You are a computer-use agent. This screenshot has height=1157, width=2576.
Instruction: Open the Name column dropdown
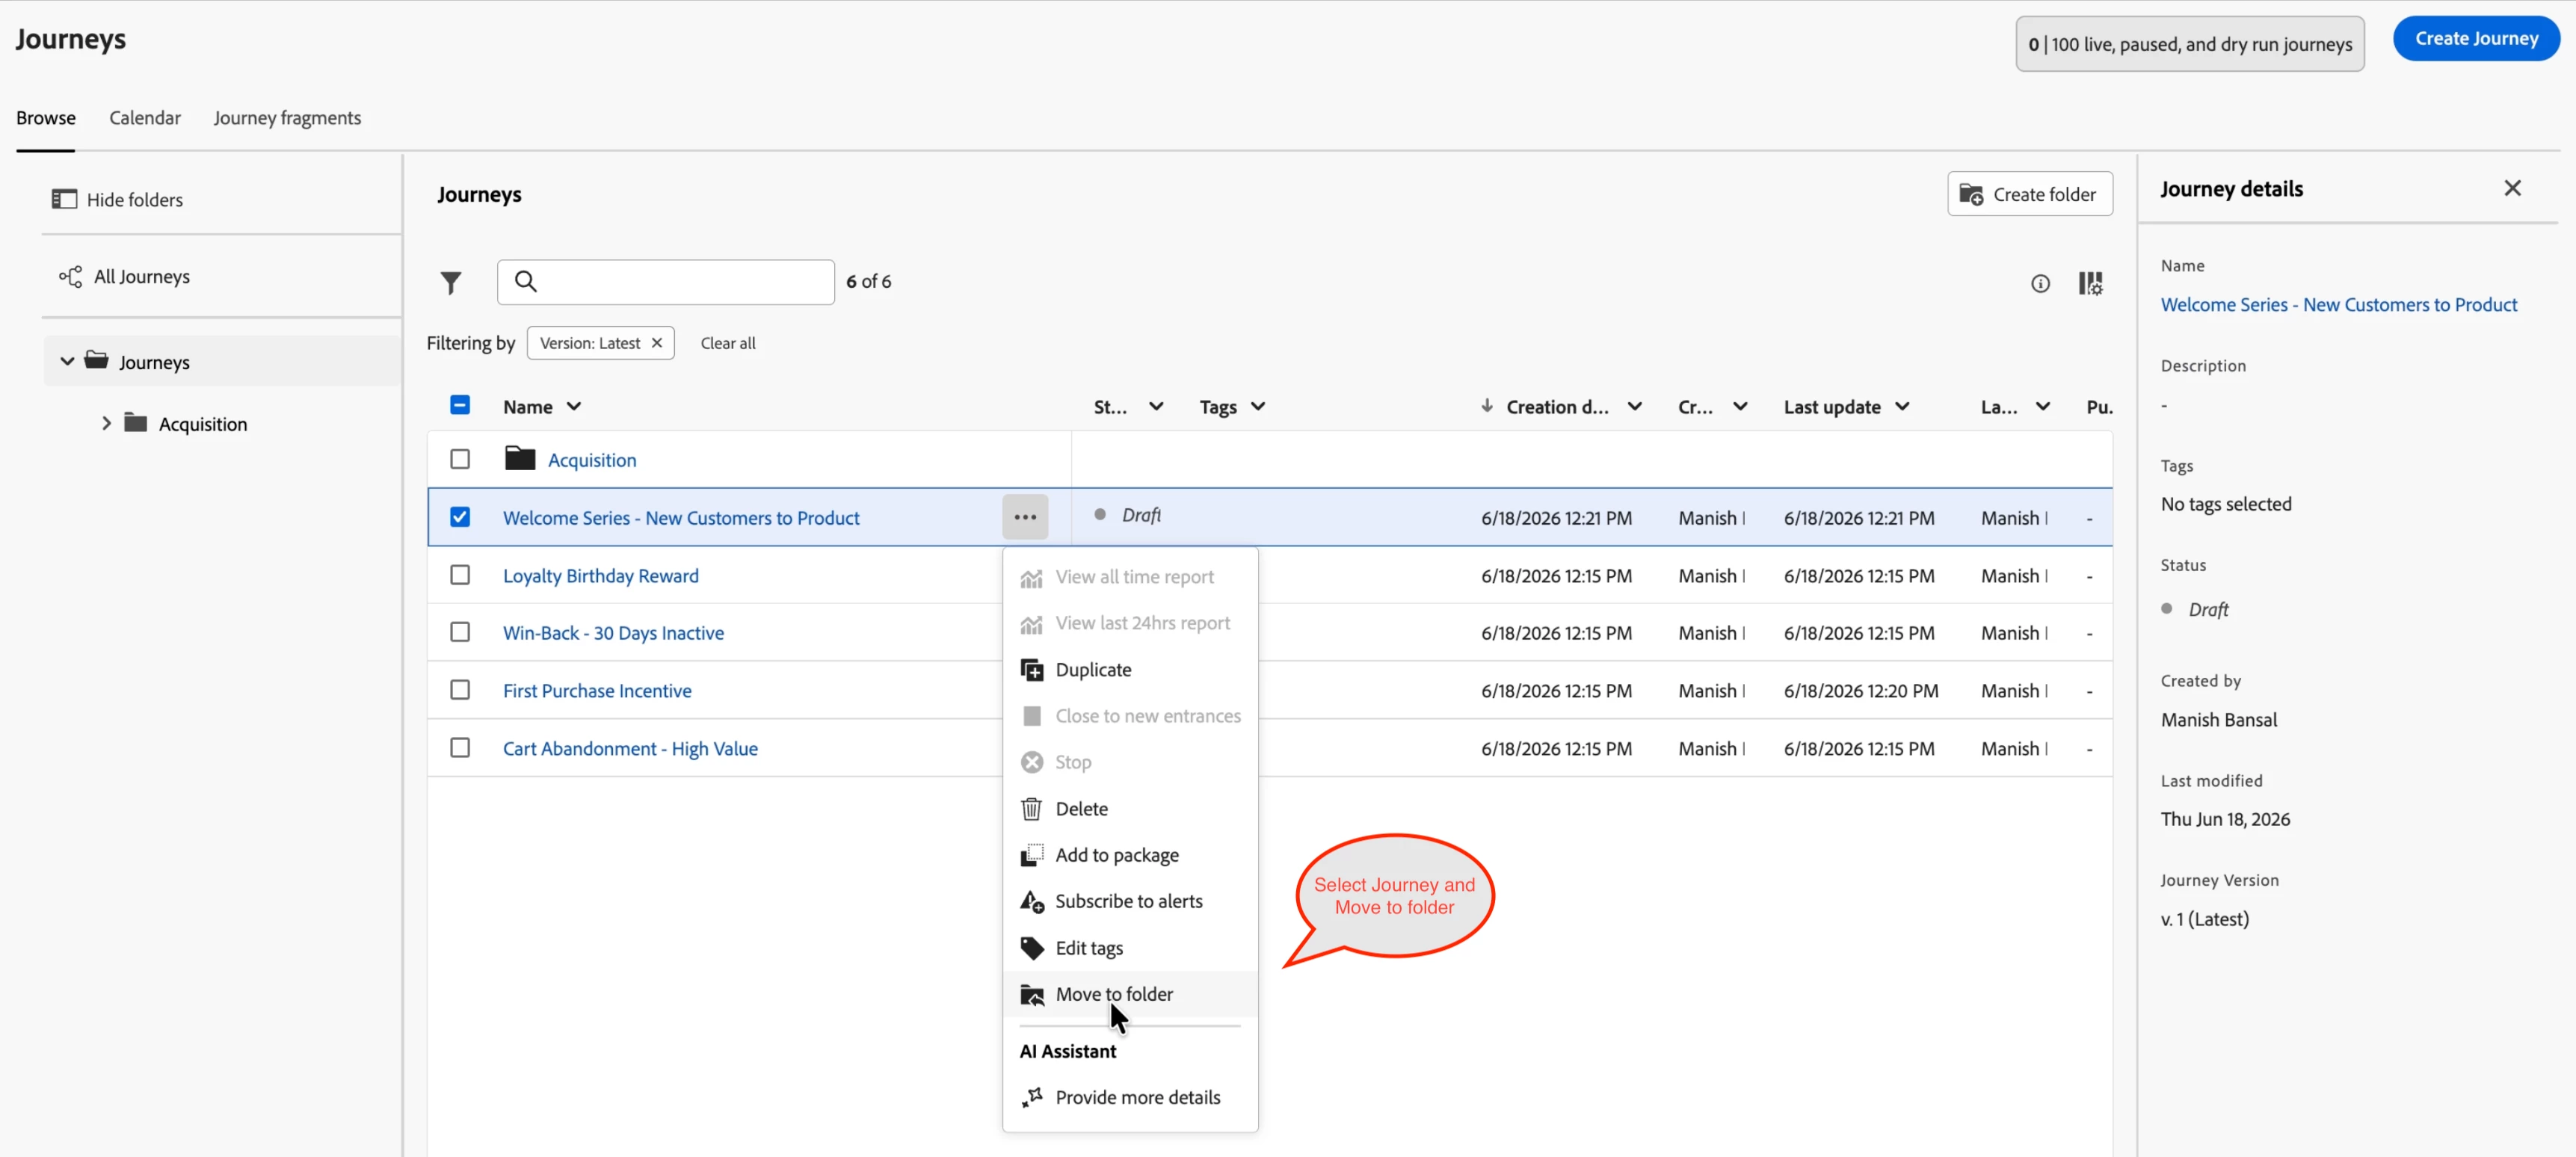(574, 406)
